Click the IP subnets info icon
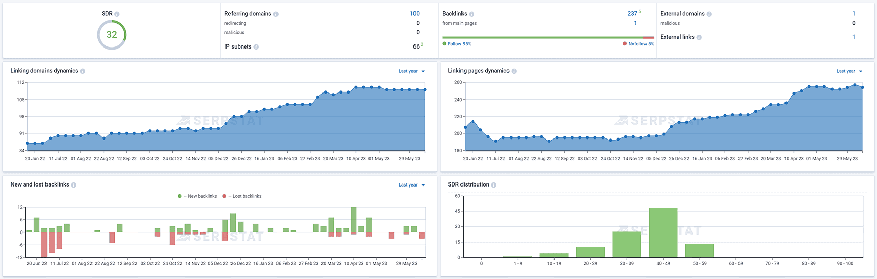The width and height of the screenshot is (877, 279). coord(256,47)
